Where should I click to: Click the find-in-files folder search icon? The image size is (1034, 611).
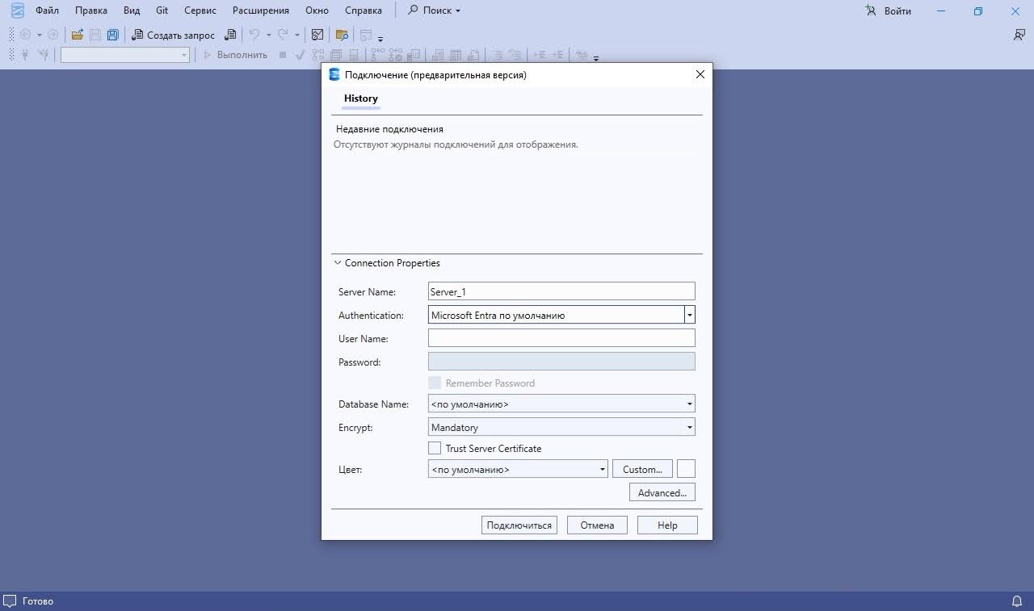342,35
